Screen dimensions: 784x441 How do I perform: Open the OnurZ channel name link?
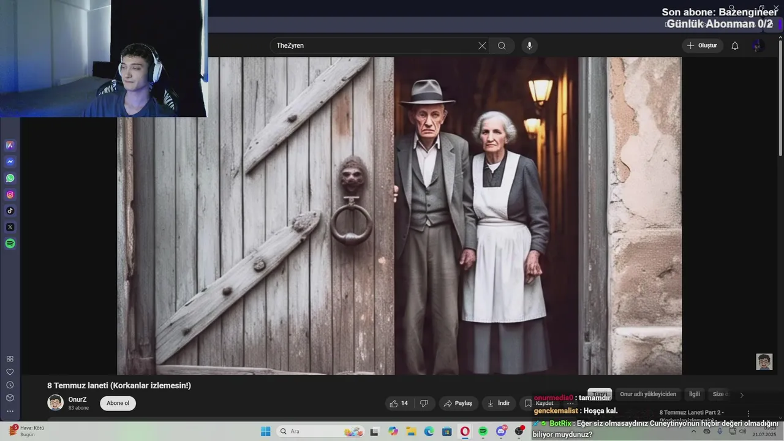click(77, 399)
